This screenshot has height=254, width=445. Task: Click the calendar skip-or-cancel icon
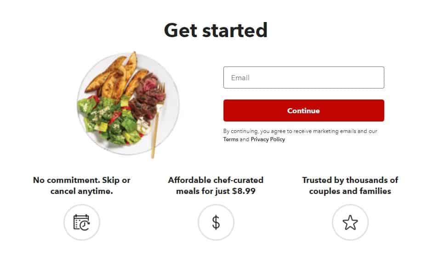point(81,222)
